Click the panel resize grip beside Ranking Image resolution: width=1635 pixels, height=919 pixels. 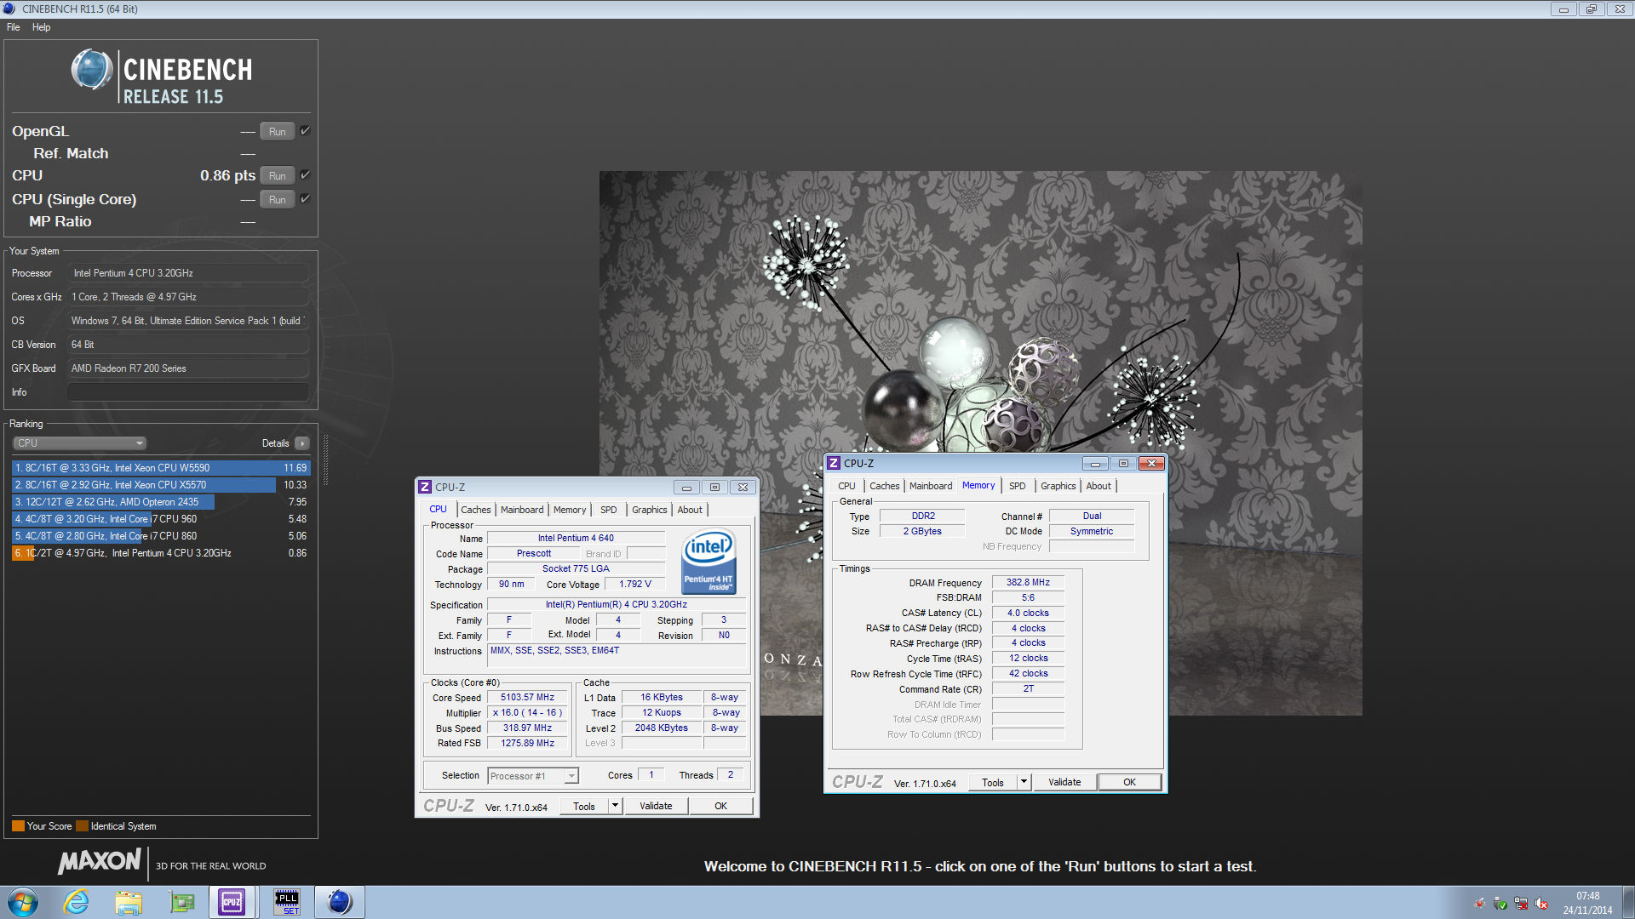click(324, 460)
